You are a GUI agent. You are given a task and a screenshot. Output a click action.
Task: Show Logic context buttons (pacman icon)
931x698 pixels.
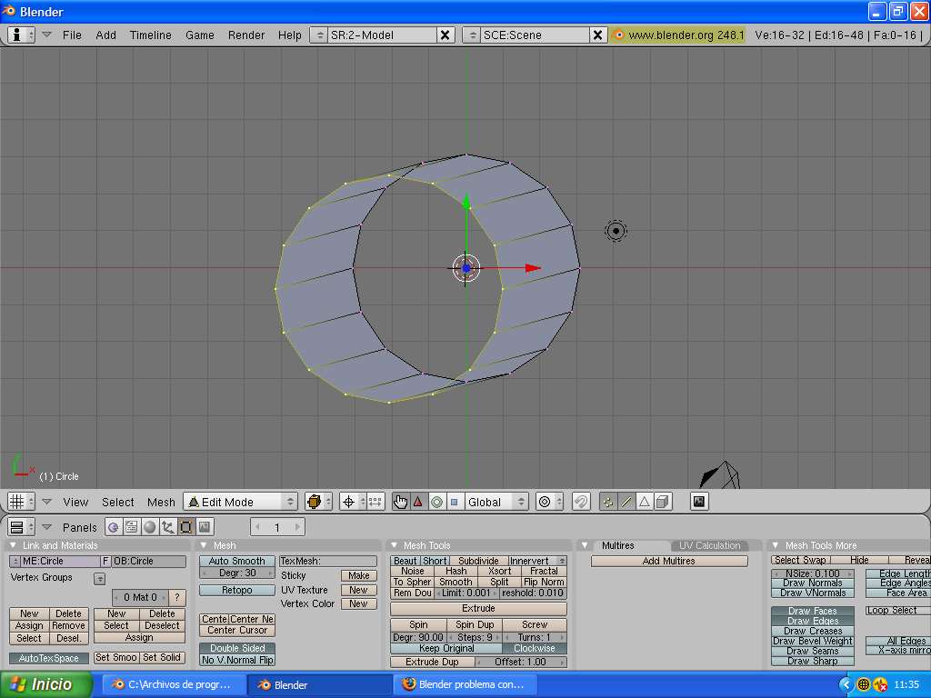(x=114, y=526)
